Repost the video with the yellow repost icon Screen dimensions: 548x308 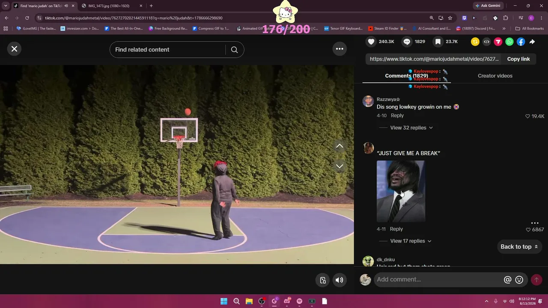pos(475,41)
